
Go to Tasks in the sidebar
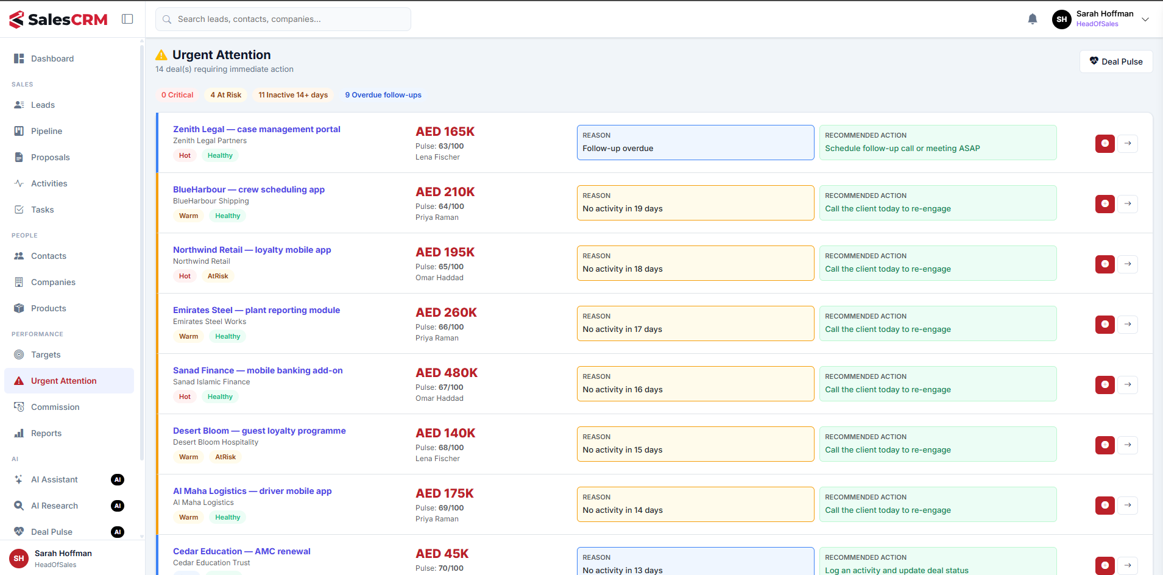[69, 210]
